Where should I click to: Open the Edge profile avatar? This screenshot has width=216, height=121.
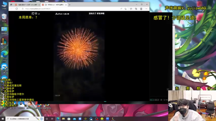(x=141, y=9)
